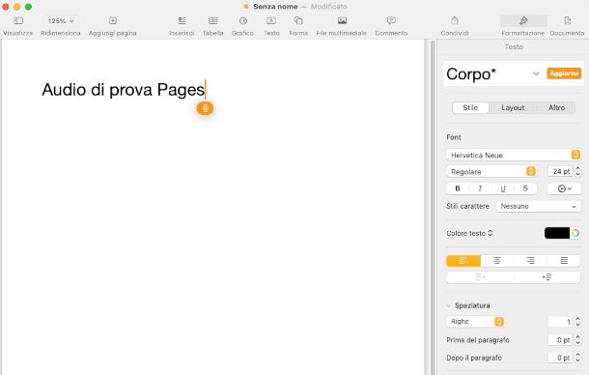The width and height of the screenshot is (589, 375).
Task: Increase the paragraph indent
Action: click(547, 276)
